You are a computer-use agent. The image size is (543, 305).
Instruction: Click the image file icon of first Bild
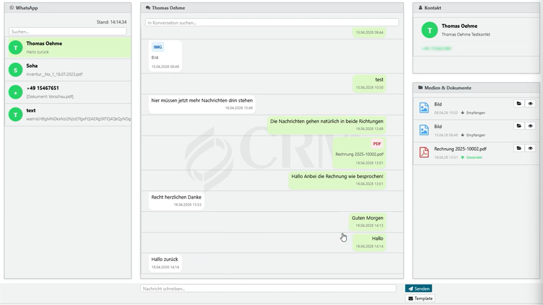424,108
